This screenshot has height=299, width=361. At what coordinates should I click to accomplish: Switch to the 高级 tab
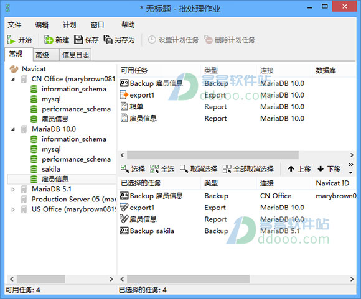42,55
